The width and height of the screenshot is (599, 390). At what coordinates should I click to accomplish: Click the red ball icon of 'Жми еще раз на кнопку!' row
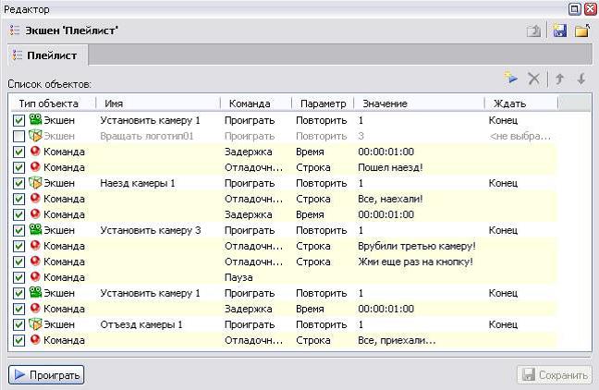click(35, 261)
